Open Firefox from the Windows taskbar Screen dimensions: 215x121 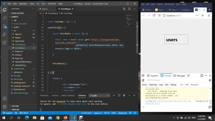66,118
